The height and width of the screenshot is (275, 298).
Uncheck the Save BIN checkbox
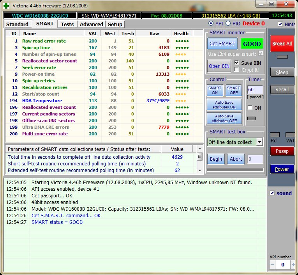[x=236, y=63]
